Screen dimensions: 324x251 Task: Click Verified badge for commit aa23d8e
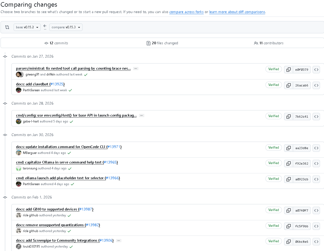click(x=273, y=148)
